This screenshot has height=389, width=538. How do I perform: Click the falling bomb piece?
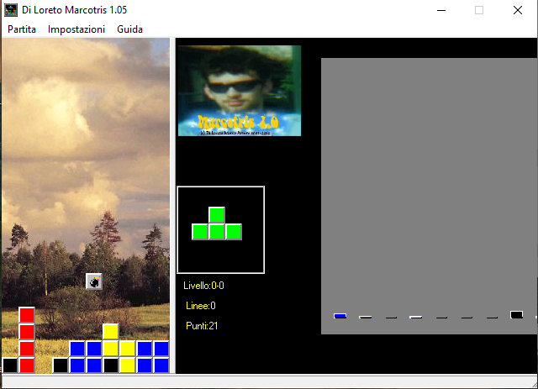[94, 281]
